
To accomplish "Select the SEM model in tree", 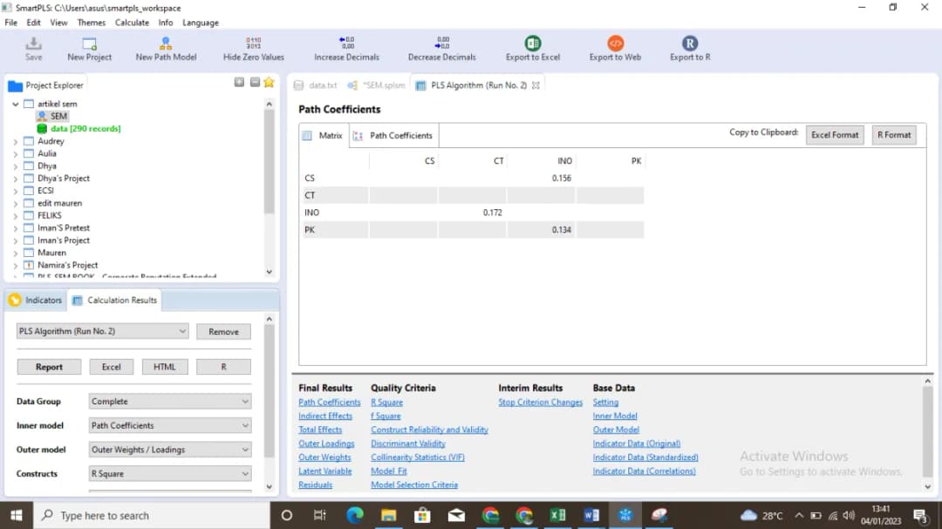I will (x=52, y=116).
